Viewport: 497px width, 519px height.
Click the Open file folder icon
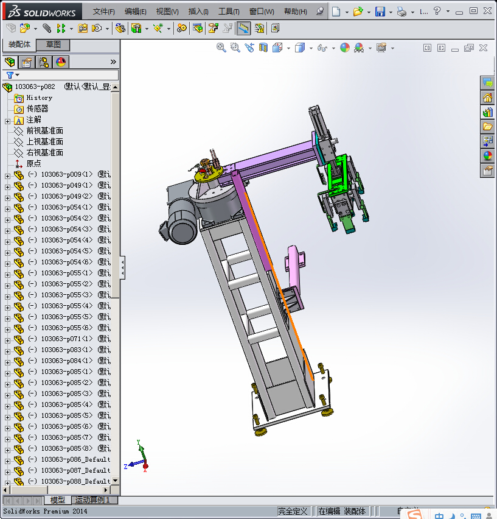[x=358, y=12]
